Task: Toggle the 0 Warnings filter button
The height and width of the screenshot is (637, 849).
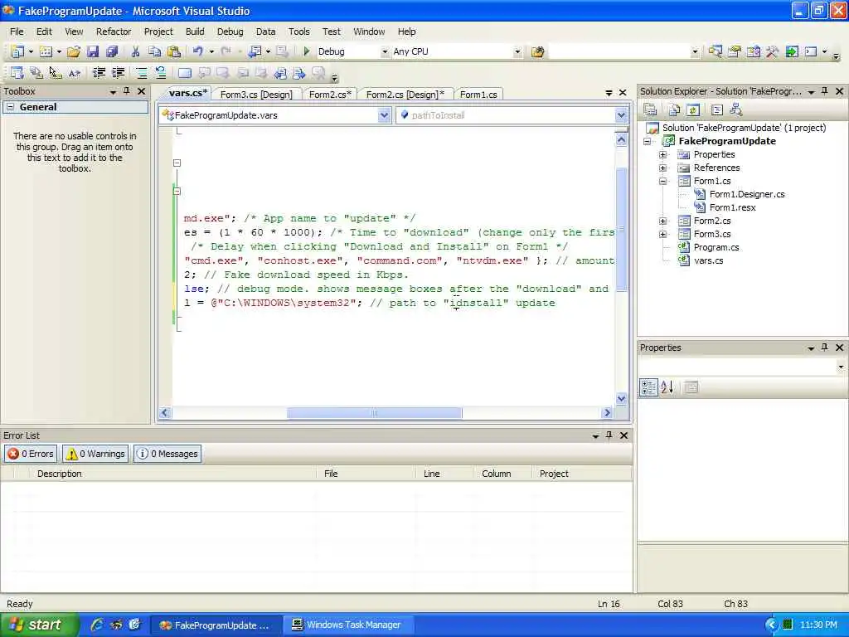Action: point(95,454)
